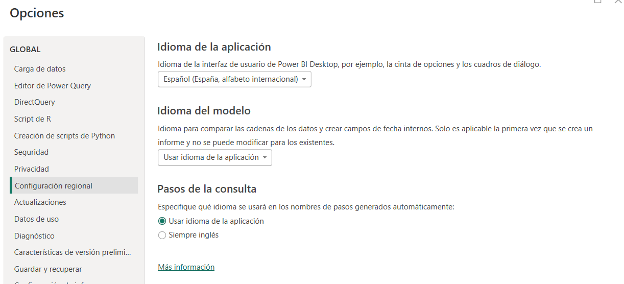Select Configuración regional in sidebar

click(x=54, y=186)
